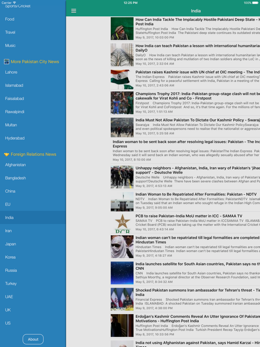Click the 12:25 PM clock

[x=130, y=3]
